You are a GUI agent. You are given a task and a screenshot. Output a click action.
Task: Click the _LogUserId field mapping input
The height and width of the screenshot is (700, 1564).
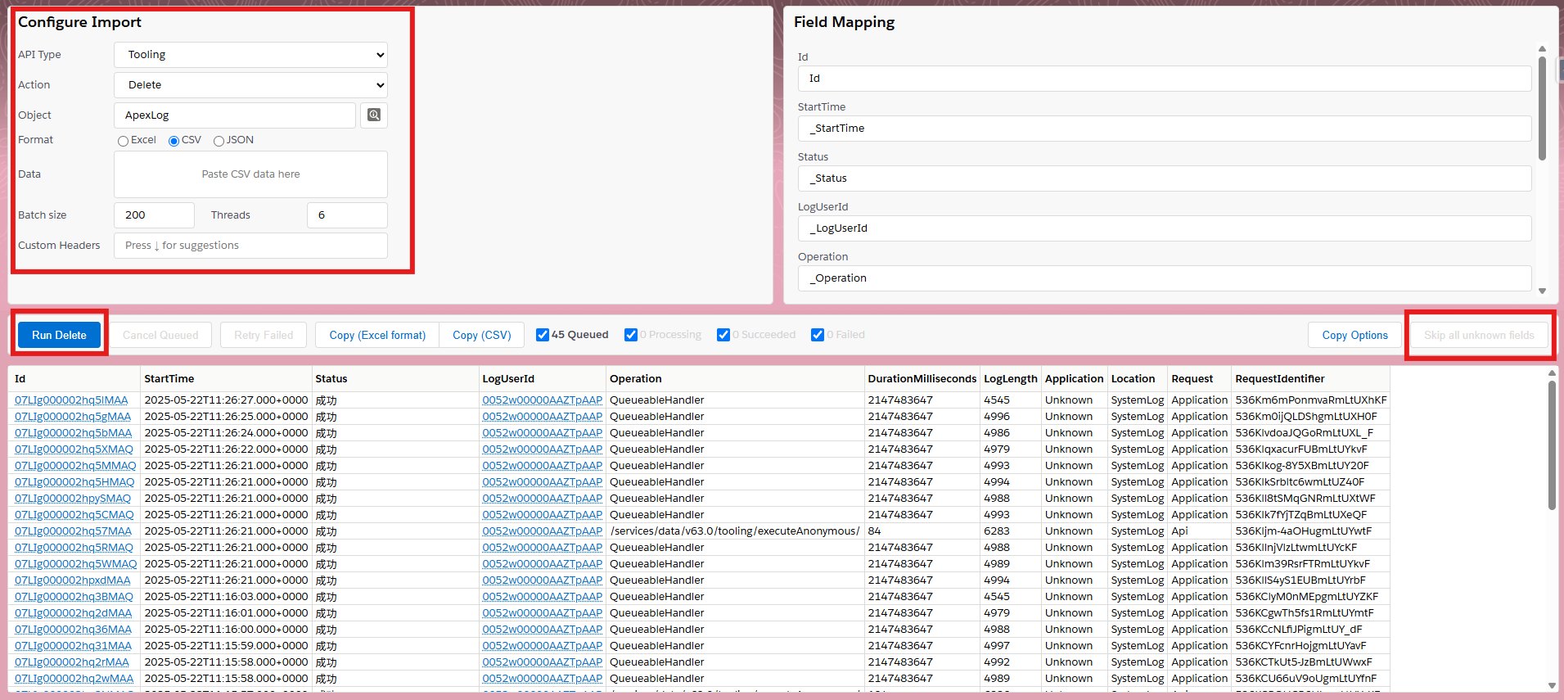1165,228
